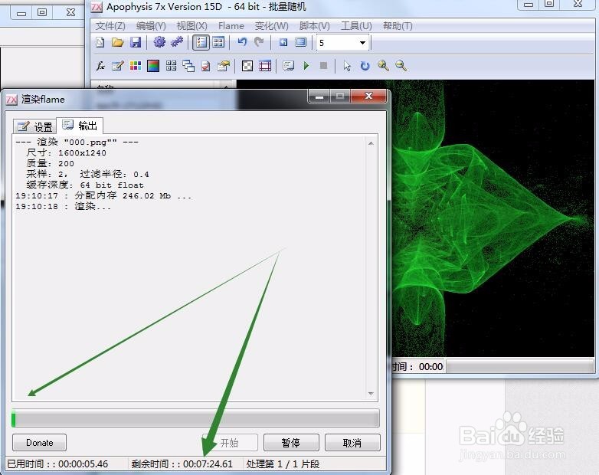Screen dimensions: 599x475
Task: Click the 暂停 pause button
Action: (x=291, y=443)
